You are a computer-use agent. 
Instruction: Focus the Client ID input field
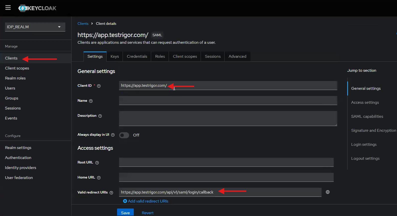228,85
